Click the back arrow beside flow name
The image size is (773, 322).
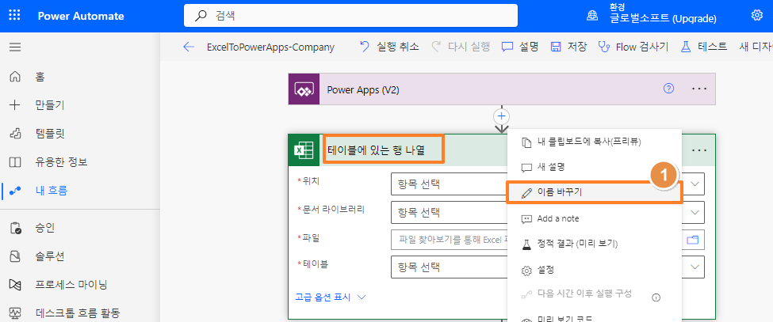coord(189,47)
